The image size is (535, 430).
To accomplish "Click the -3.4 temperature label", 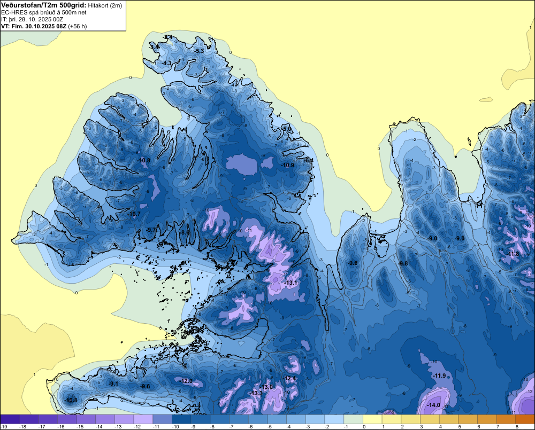I will click(x=154, y=46).
